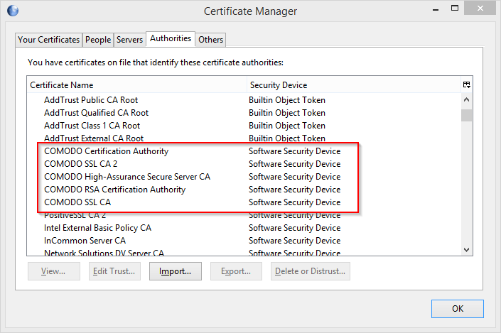Click Software Security Device for InCommon Server CA
The height and width of the screenshot is (333, 501).
click(x=295, y=241)
